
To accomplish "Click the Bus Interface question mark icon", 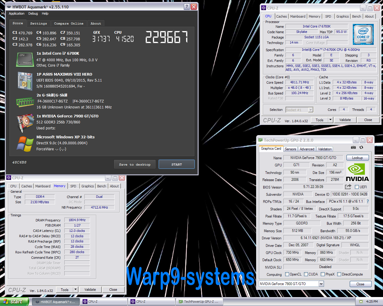I will [368, 201].
